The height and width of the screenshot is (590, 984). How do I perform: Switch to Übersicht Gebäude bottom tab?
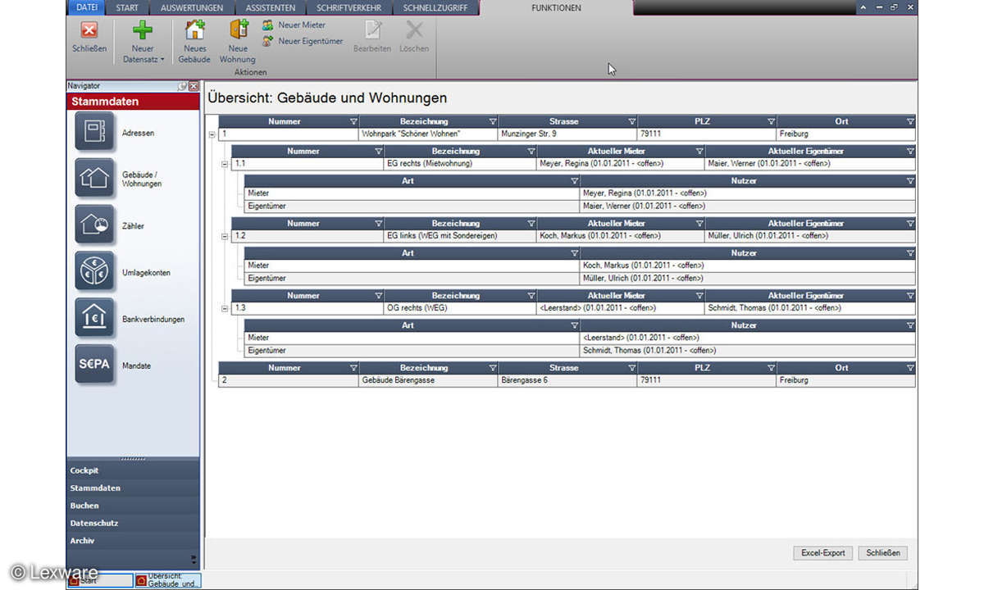coord(168,579)
